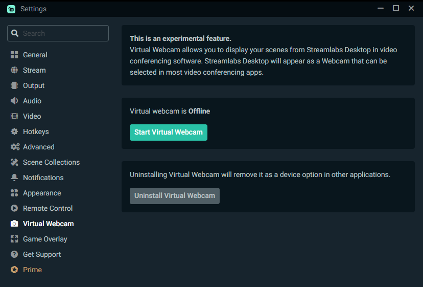Open the Output settings label
The image size is (423, 287).
click(34, 85)
